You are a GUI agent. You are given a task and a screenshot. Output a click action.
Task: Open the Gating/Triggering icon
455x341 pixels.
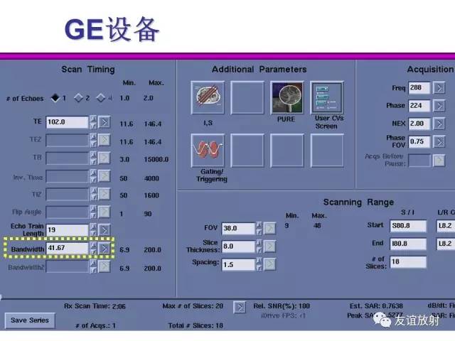pyautogui.click(x=208, y=151)
